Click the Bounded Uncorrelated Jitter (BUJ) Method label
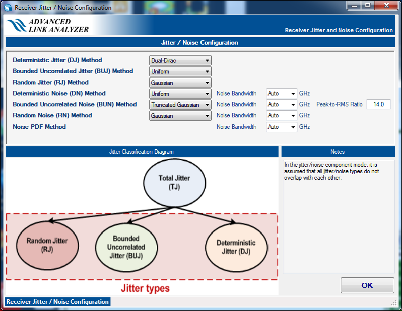 [73, 71]
